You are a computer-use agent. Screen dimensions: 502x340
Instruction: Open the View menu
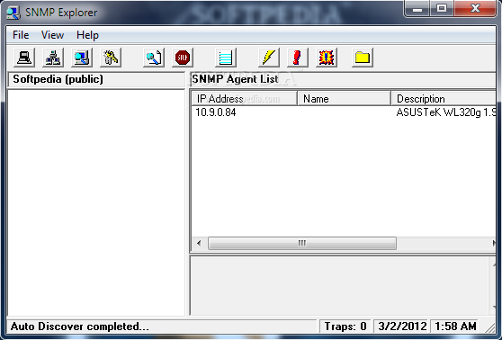tap(52, 35)
